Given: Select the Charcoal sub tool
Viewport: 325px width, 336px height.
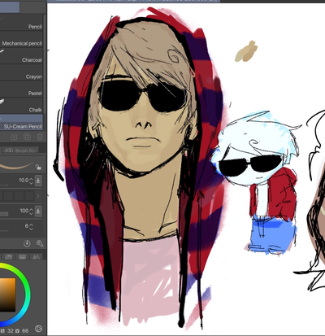Looking at the screenshot, I should click(21, 56).
